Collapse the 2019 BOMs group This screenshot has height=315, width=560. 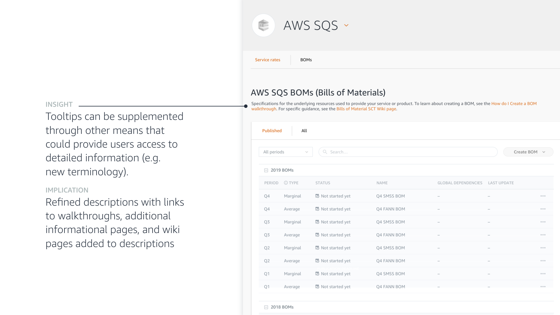[266, 170]
